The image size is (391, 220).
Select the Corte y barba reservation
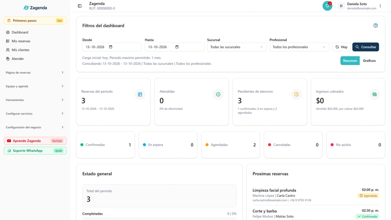point(316,214)
